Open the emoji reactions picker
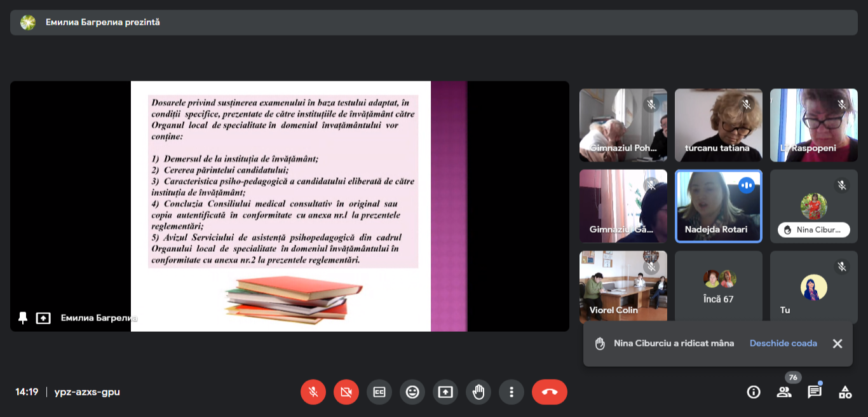Image resolution: width=868 pixels, height=417 pixels. click(412, 392)
